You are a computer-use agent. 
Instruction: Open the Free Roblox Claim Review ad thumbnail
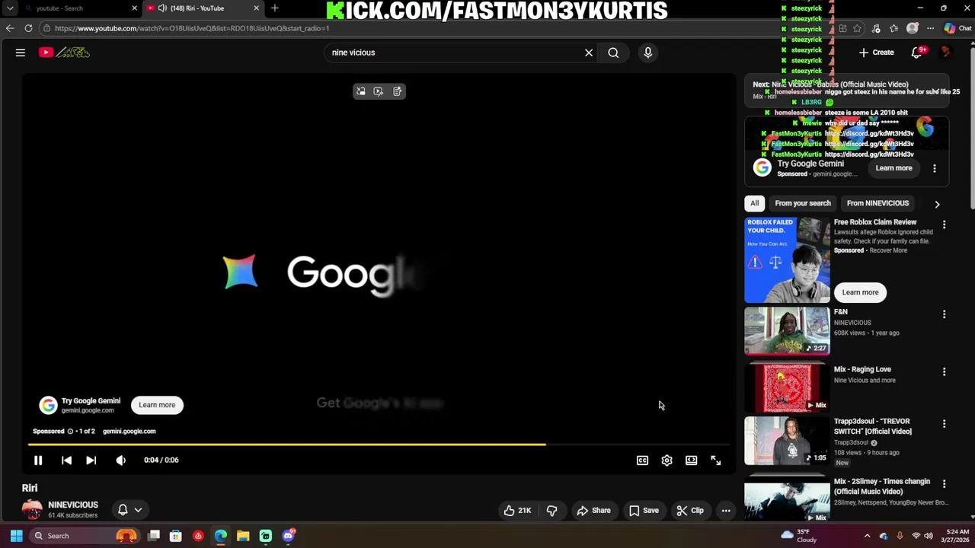(787, 260)
